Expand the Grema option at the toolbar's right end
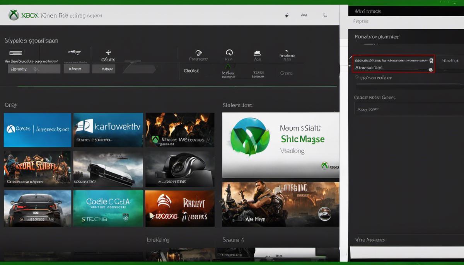Screen dimensions: 464x265 coord(286,73)
